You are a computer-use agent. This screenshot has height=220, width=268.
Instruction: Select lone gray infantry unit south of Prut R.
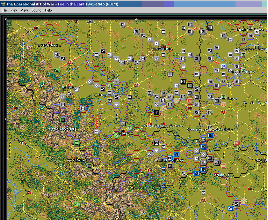[203, 193]
